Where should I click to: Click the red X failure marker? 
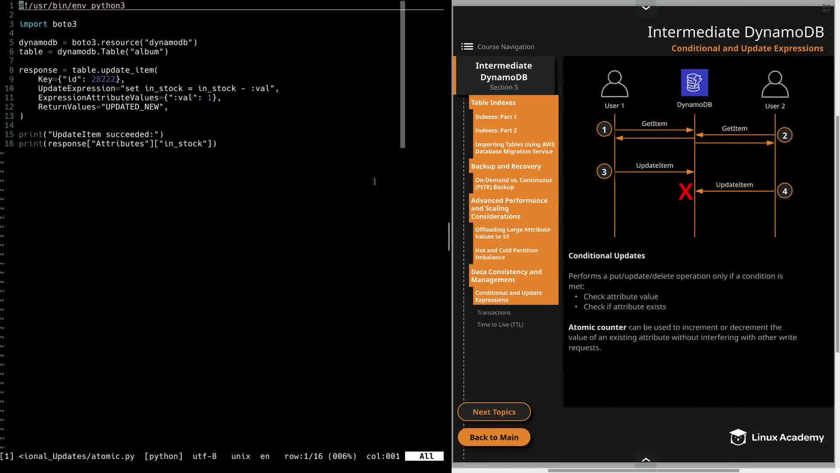point(686,191)
